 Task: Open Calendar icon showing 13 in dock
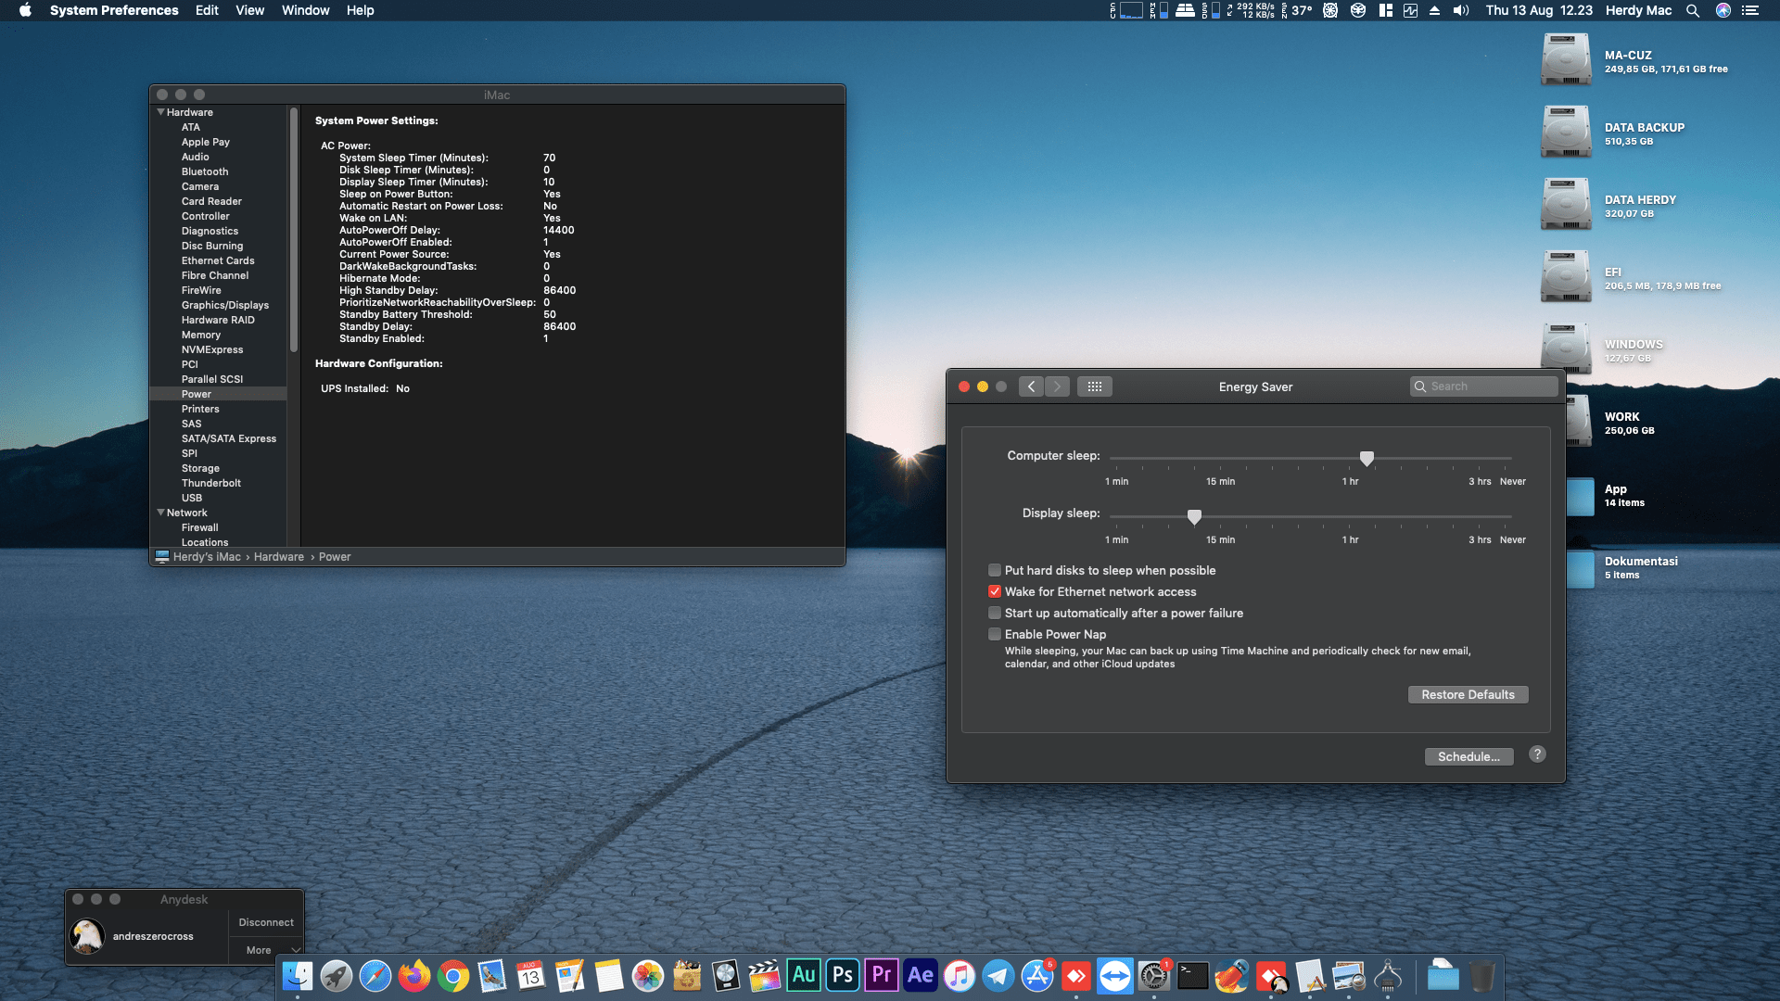530,976
